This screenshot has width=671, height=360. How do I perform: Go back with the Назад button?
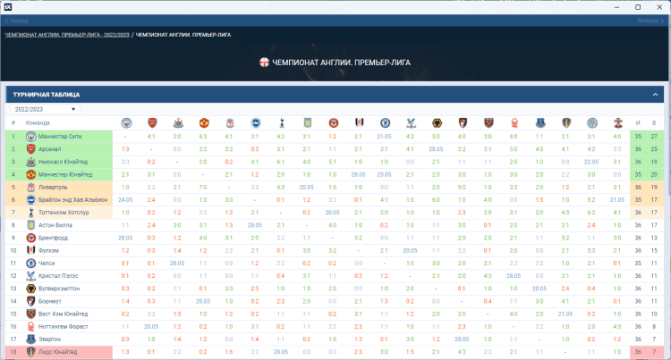pos(17,21)
